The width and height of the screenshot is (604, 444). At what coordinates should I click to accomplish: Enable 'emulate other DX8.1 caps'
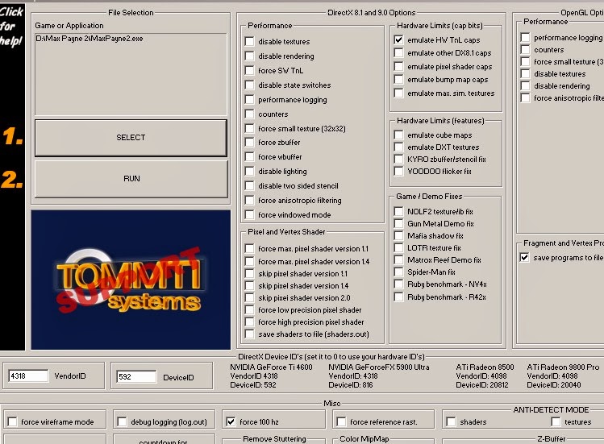(398, 52)
